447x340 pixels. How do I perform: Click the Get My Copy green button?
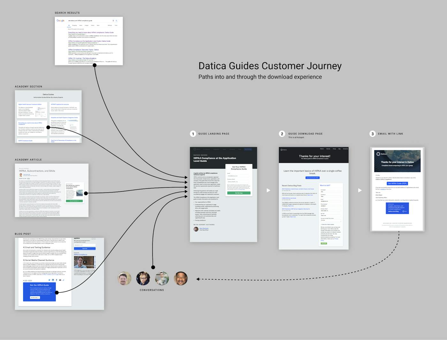point(239,193)
